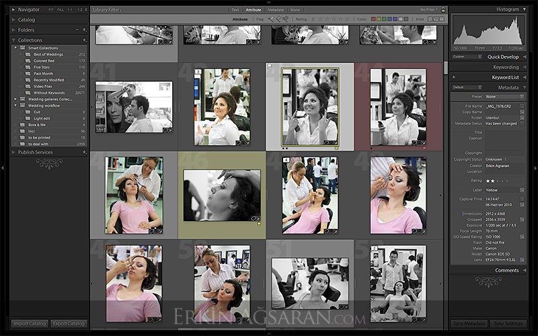Toggle the yellow color label filter
The height and width of the screenshot is (336, 538).
pos(379,19)
